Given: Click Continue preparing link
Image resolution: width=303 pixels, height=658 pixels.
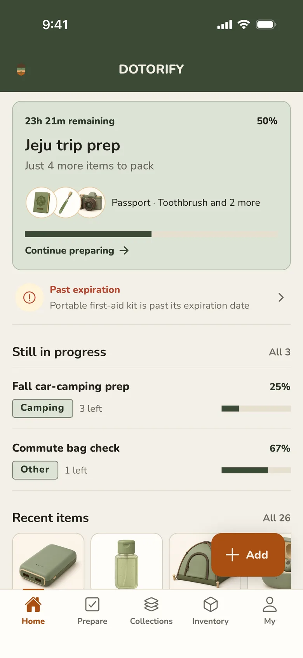Looking at the screenshot, I should [77, 250].
